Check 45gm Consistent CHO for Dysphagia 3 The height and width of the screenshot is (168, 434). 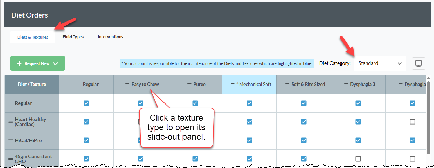358,159
